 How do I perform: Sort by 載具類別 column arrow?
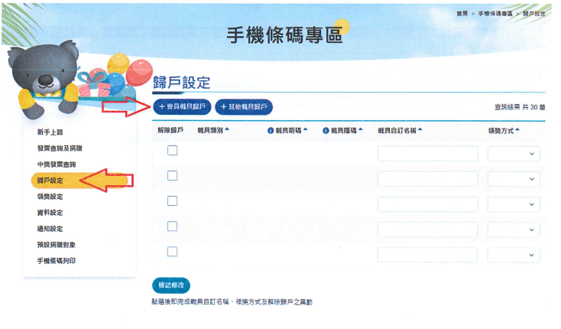(227, 129)
